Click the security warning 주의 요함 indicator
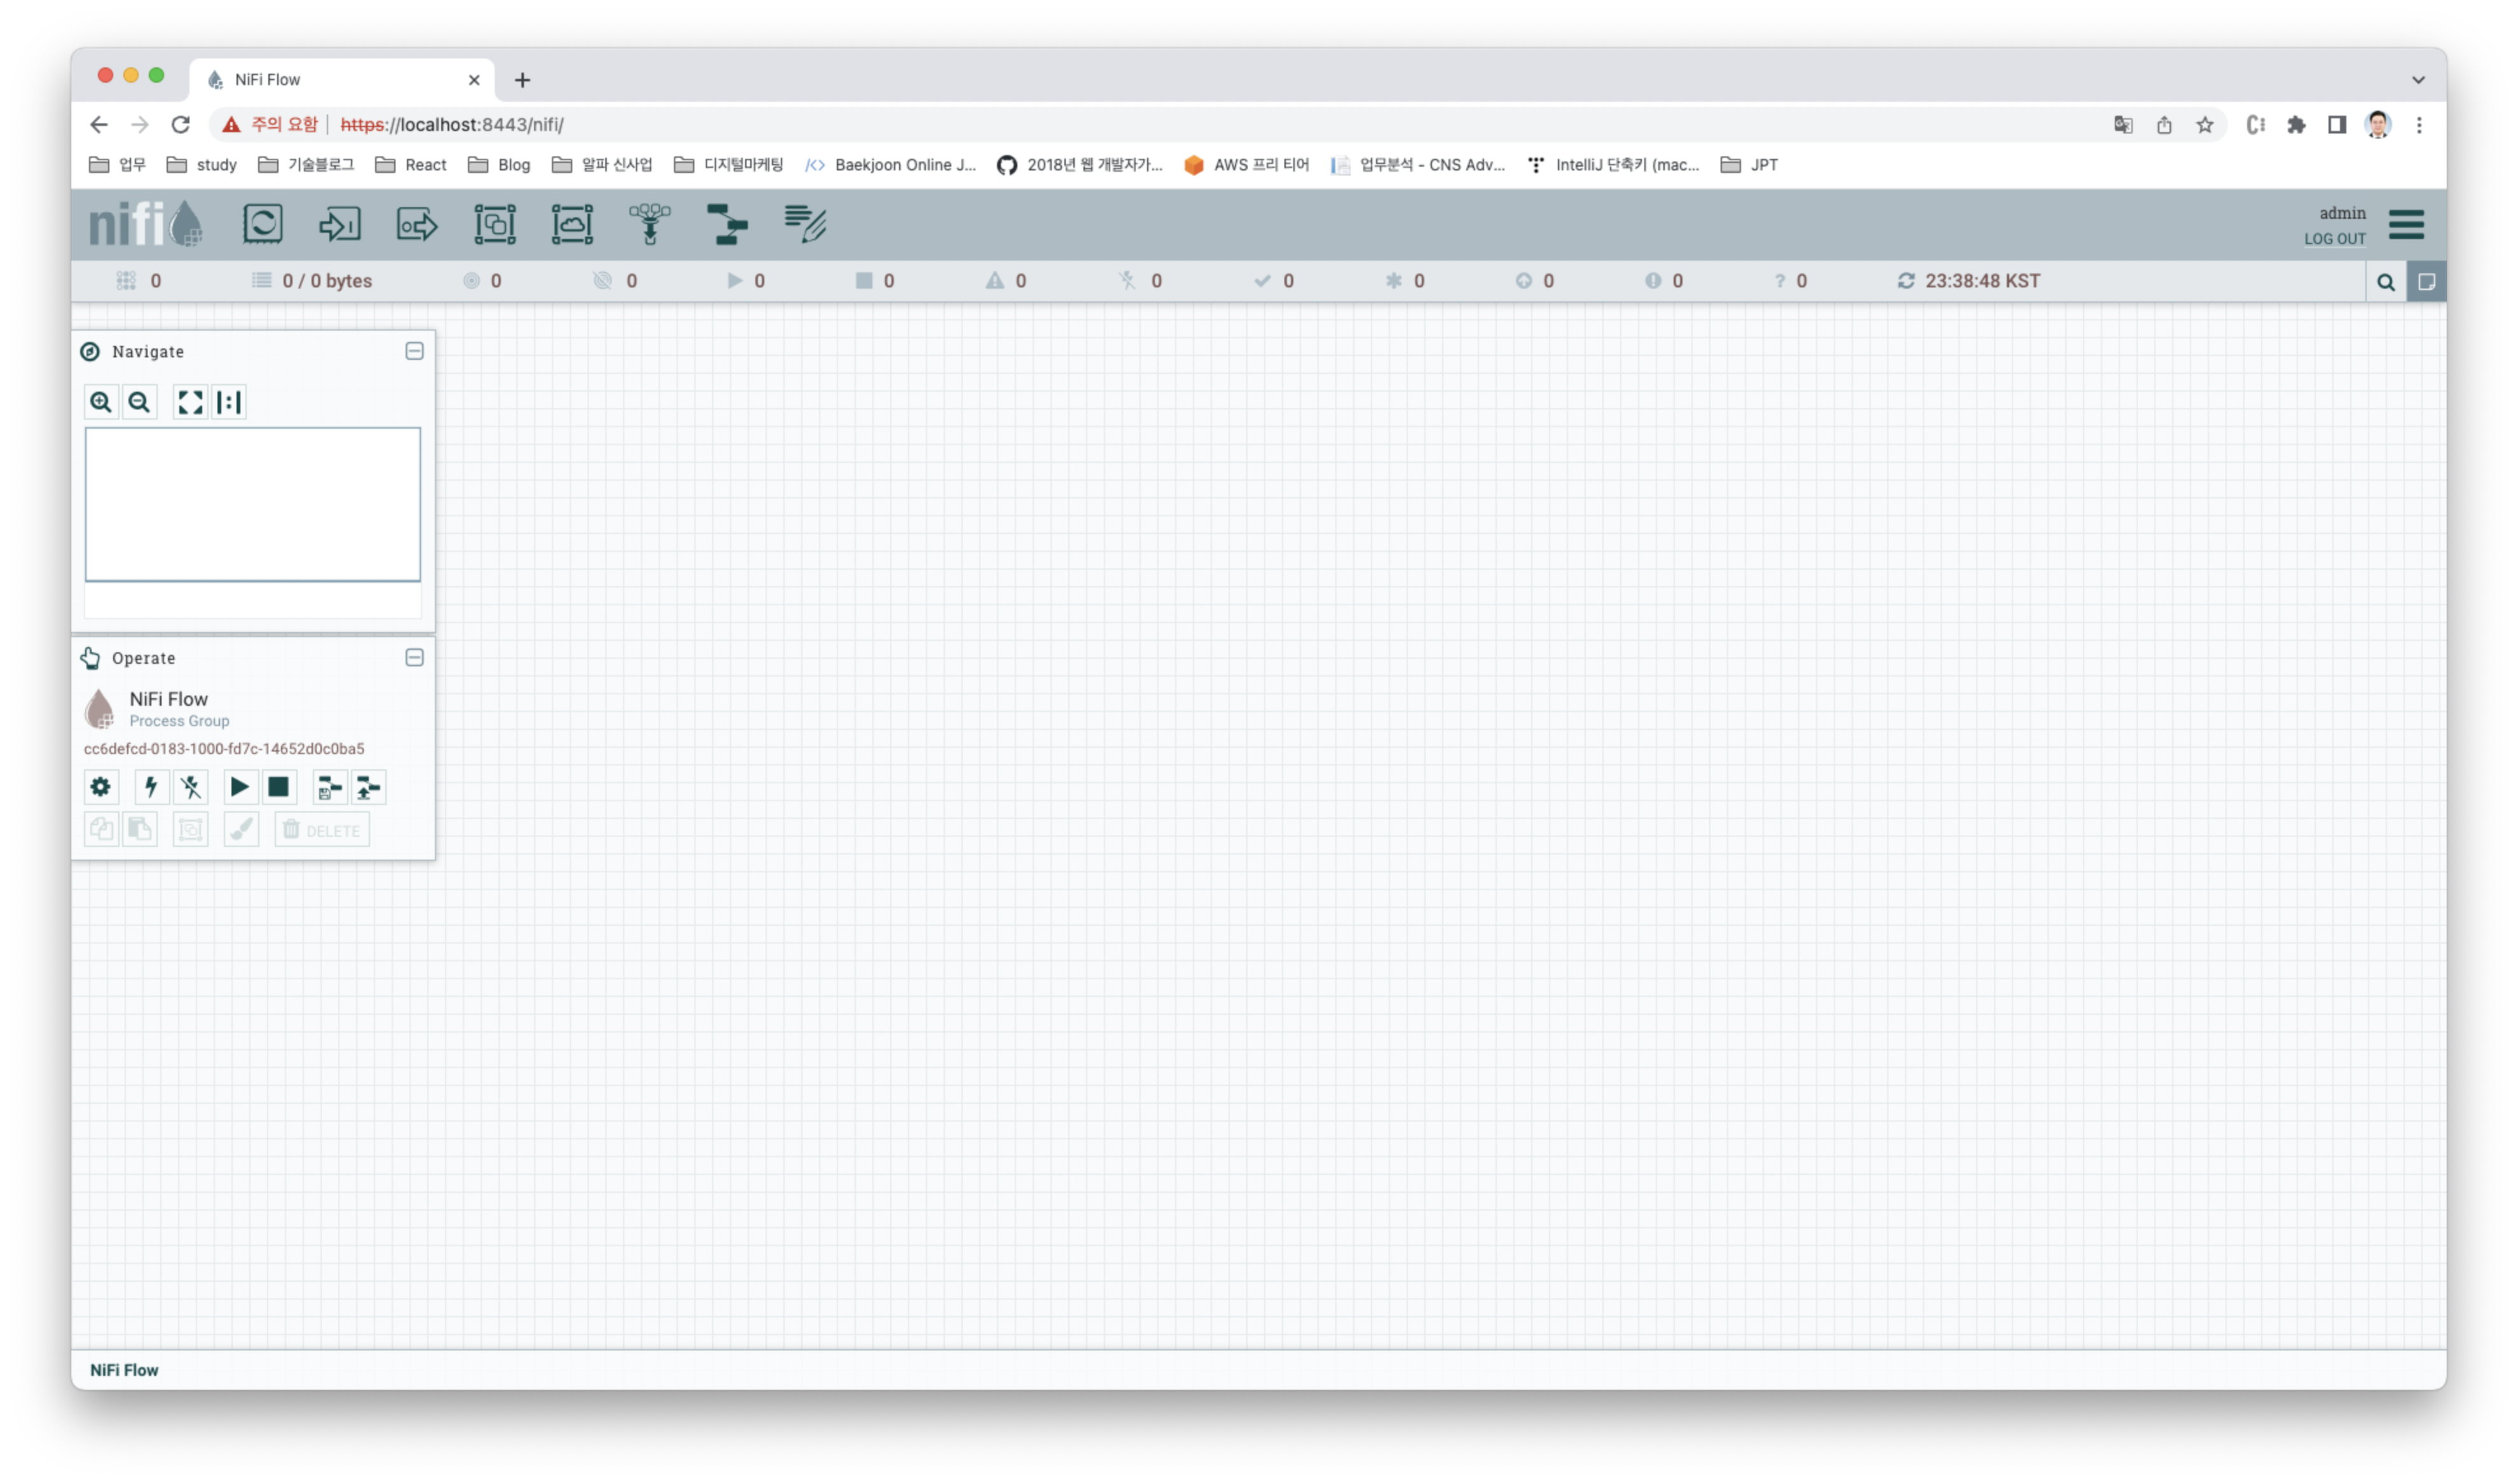Screen dimensions: 2518x1484 pyautogui.click(x=270, y=125)
